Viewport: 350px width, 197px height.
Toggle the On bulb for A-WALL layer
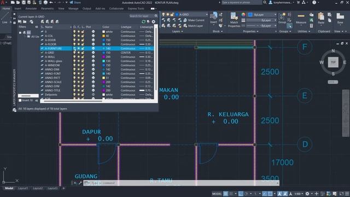[x=74, y=57]
